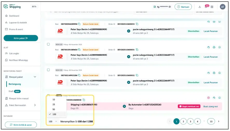Screen dimensions: 230x131
Task: Copy resi number IDE7001591089654
Action: pos(79,50)
